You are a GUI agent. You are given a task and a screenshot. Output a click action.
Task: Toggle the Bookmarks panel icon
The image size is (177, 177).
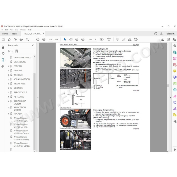coord(3,60)
